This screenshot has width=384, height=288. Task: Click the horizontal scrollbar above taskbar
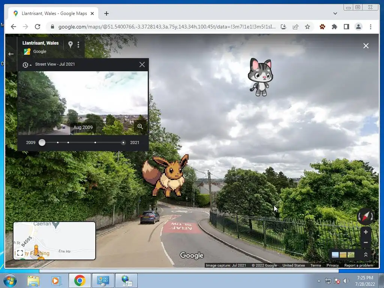pos(189,271)
